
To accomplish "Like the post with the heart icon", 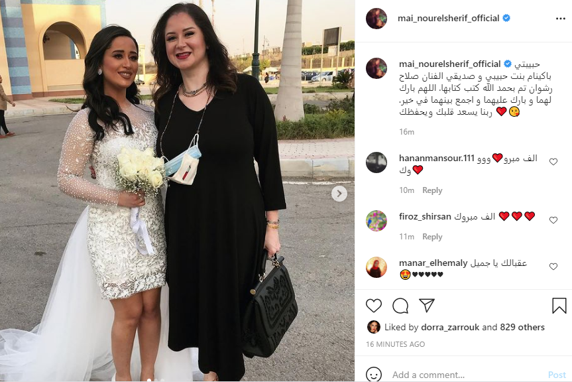I will 374,306.
